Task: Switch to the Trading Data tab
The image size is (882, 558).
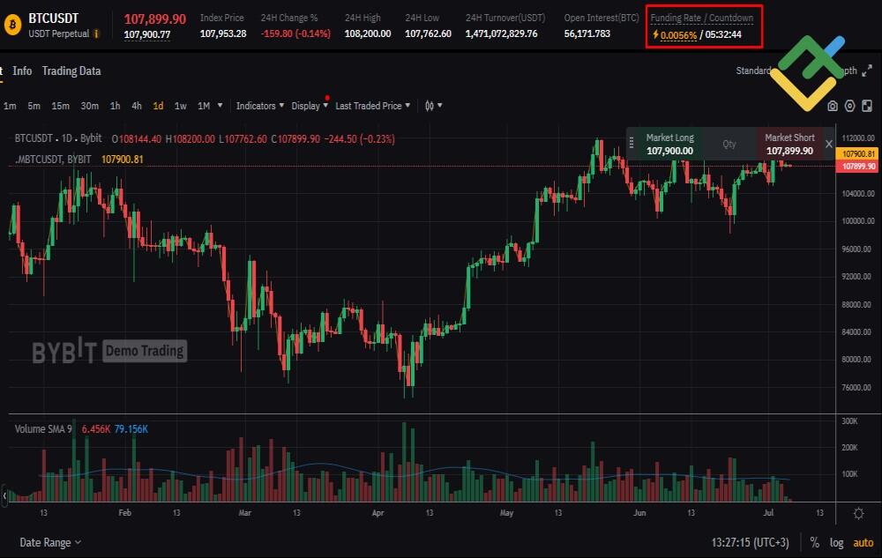Action: [71, 71]
